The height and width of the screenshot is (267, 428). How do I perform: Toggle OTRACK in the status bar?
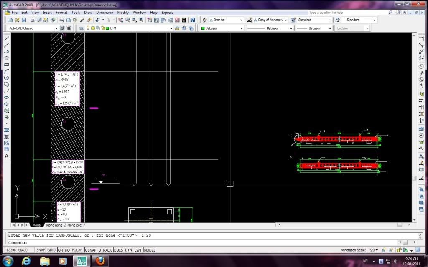tap(105, 250)
